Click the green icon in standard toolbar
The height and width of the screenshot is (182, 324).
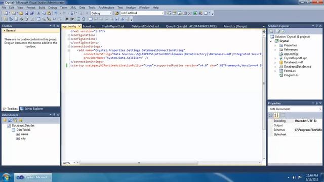coord(195,13)
